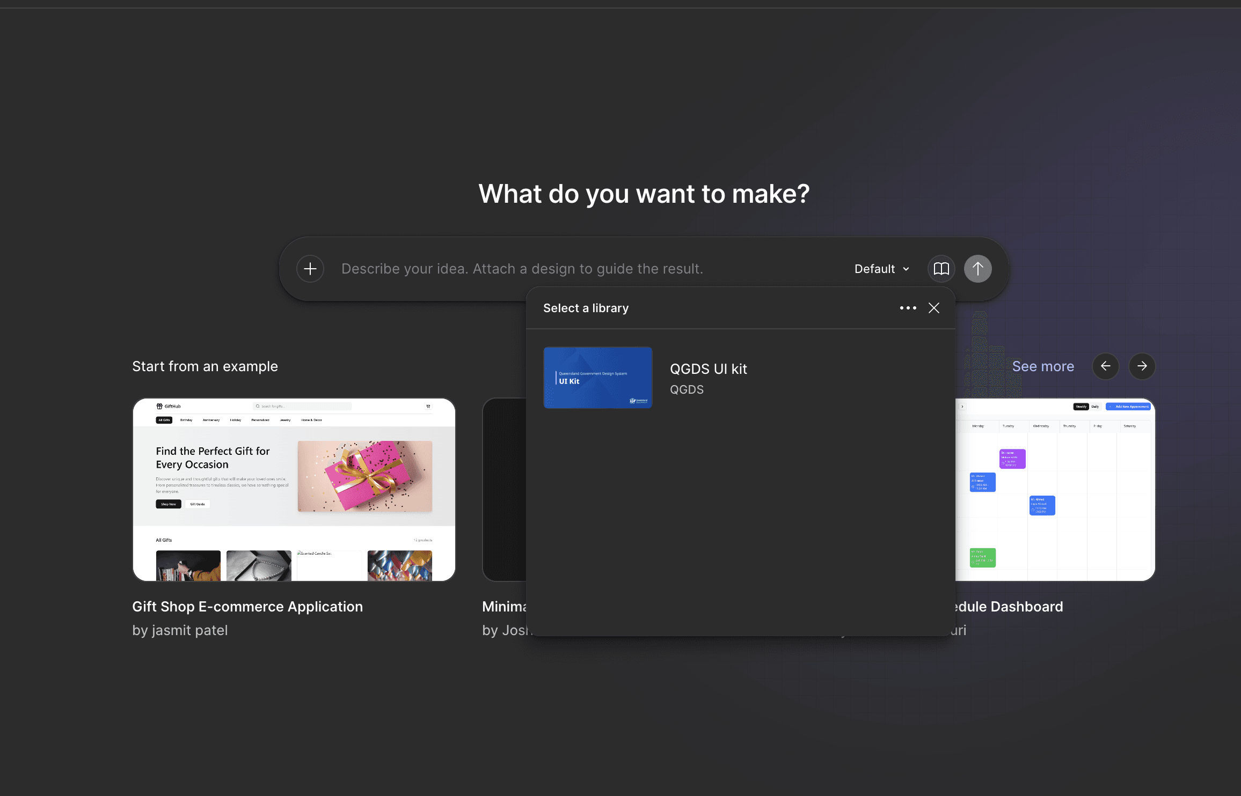Image resolution: width=1241 pixels, height=796 pixels.
Task: Open the See more link
Action: (x=1042, y=366)
